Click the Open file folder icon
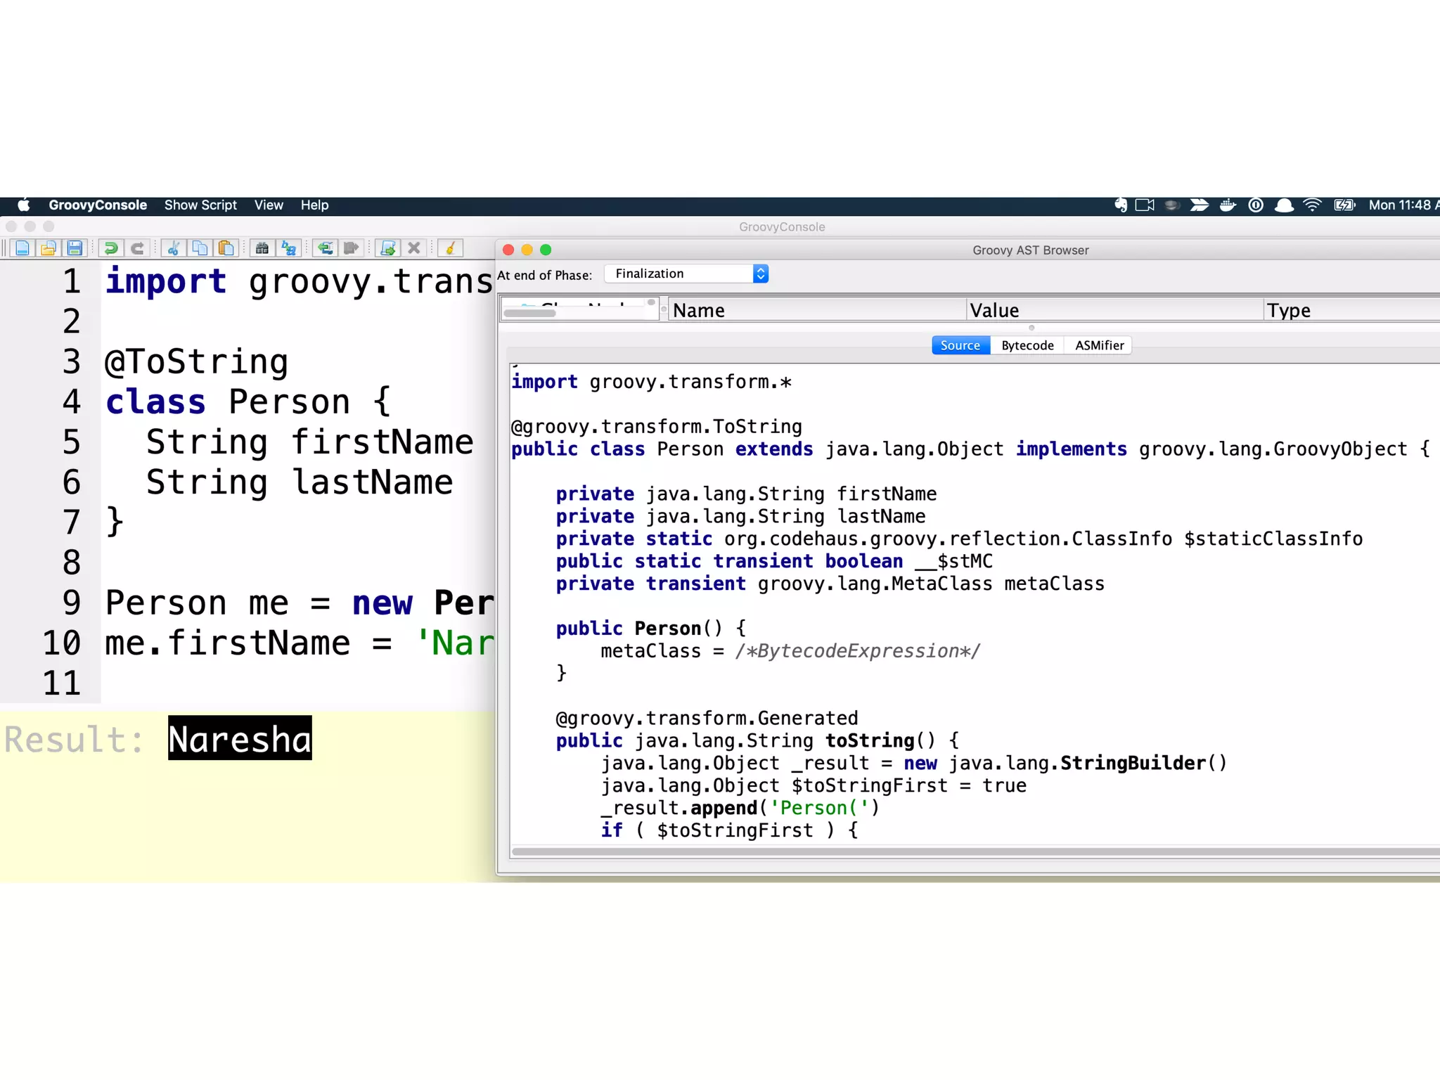 [x=48, y=248]
